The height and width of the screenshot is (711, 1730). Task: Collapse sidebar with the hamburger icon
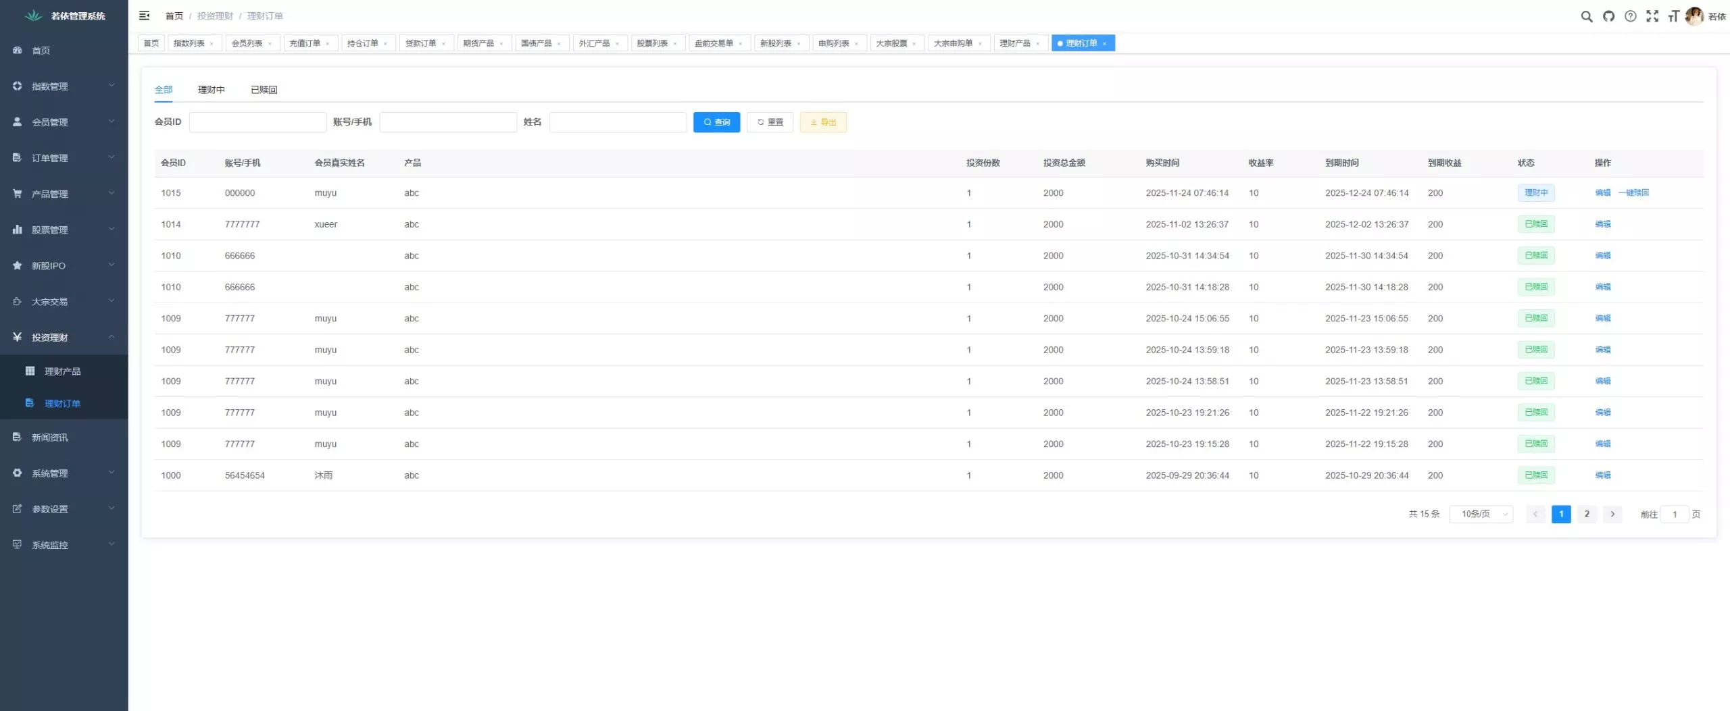[144, 16]
